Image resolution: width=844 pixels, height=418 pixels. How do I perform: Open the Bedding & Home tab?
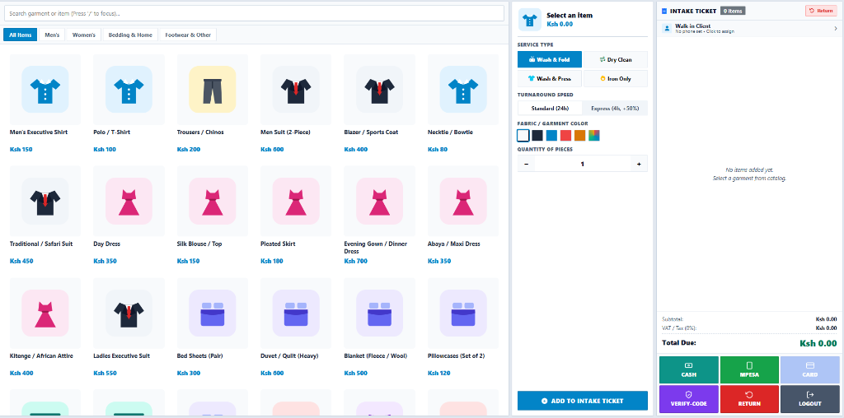pos(130,35)
